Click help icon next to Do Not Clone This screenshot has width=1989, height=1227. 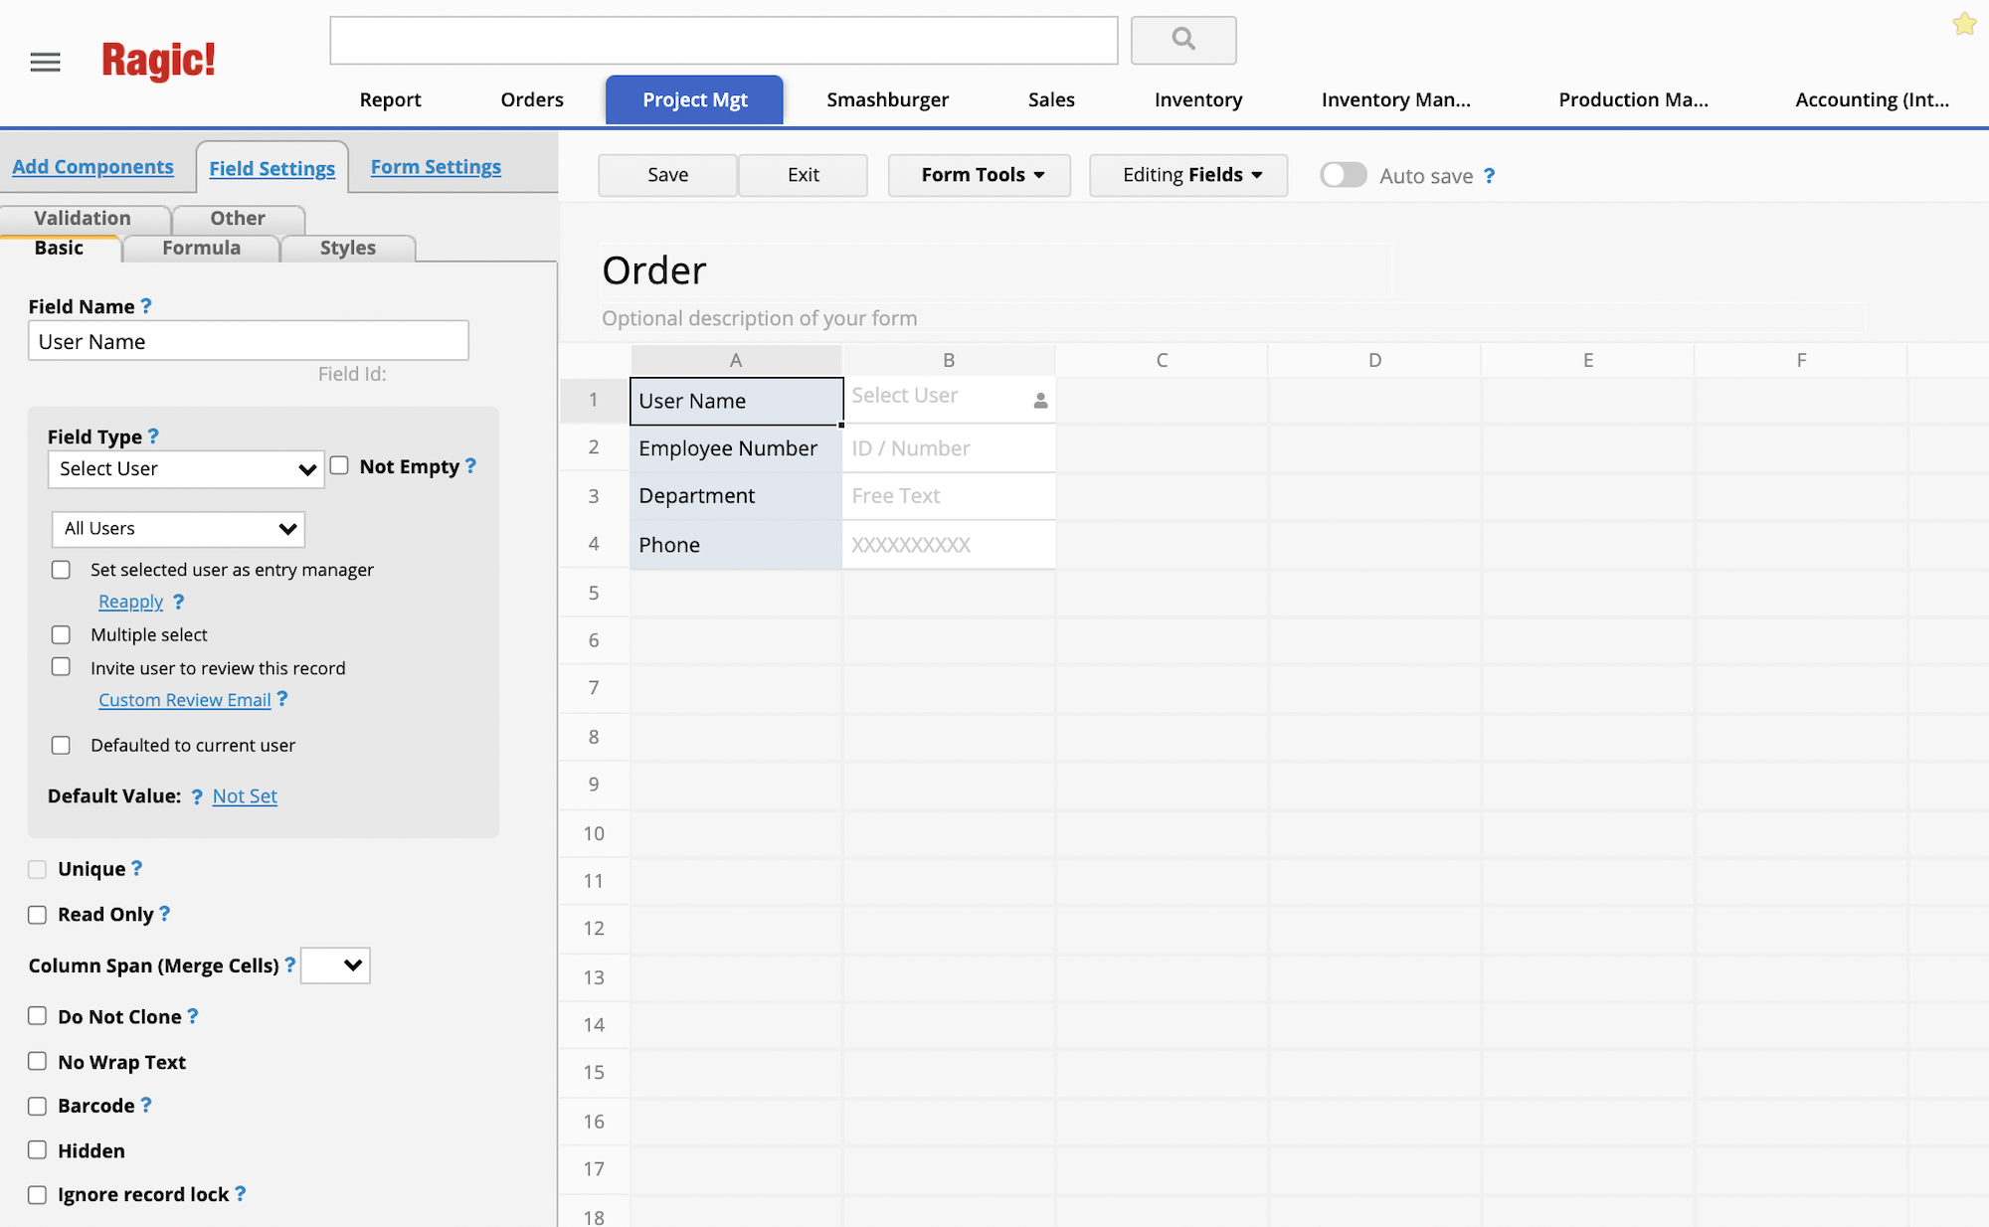[x=193, y=1015]
